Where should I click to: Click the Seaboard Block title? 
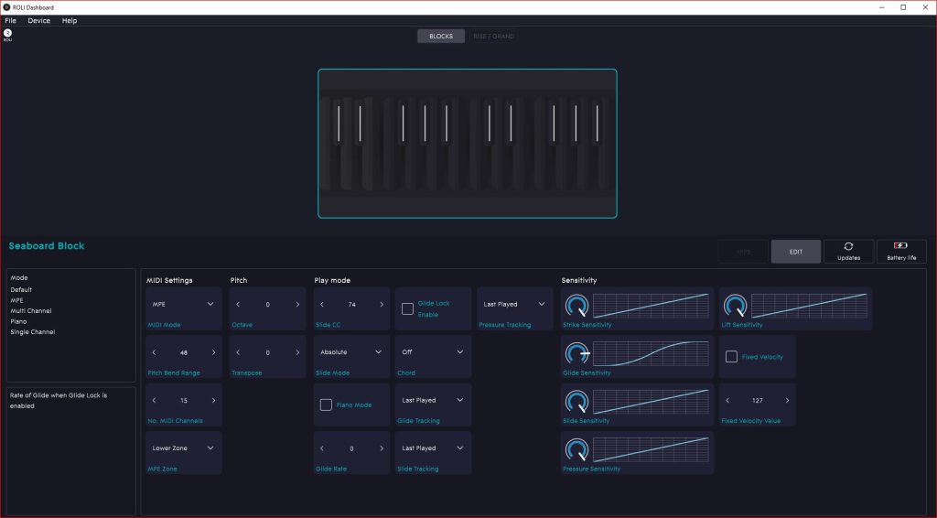click(x=47, y=245)
